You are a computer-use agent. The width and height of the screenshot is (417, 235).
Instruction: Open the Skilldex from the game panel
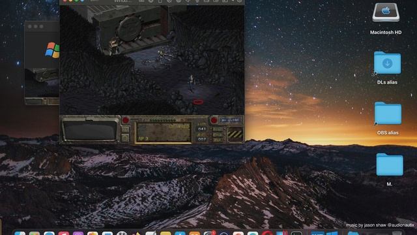tap(230, 120)
